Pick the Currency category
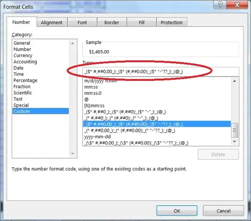Image resolution: width=251 pixels, height=221 pixels. tap(40, 55)
